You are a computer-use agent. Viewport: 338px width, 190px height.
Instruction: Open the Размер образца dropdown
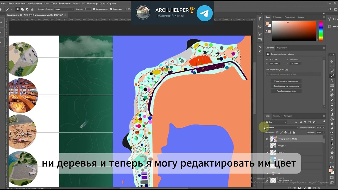tap(64, 9)
